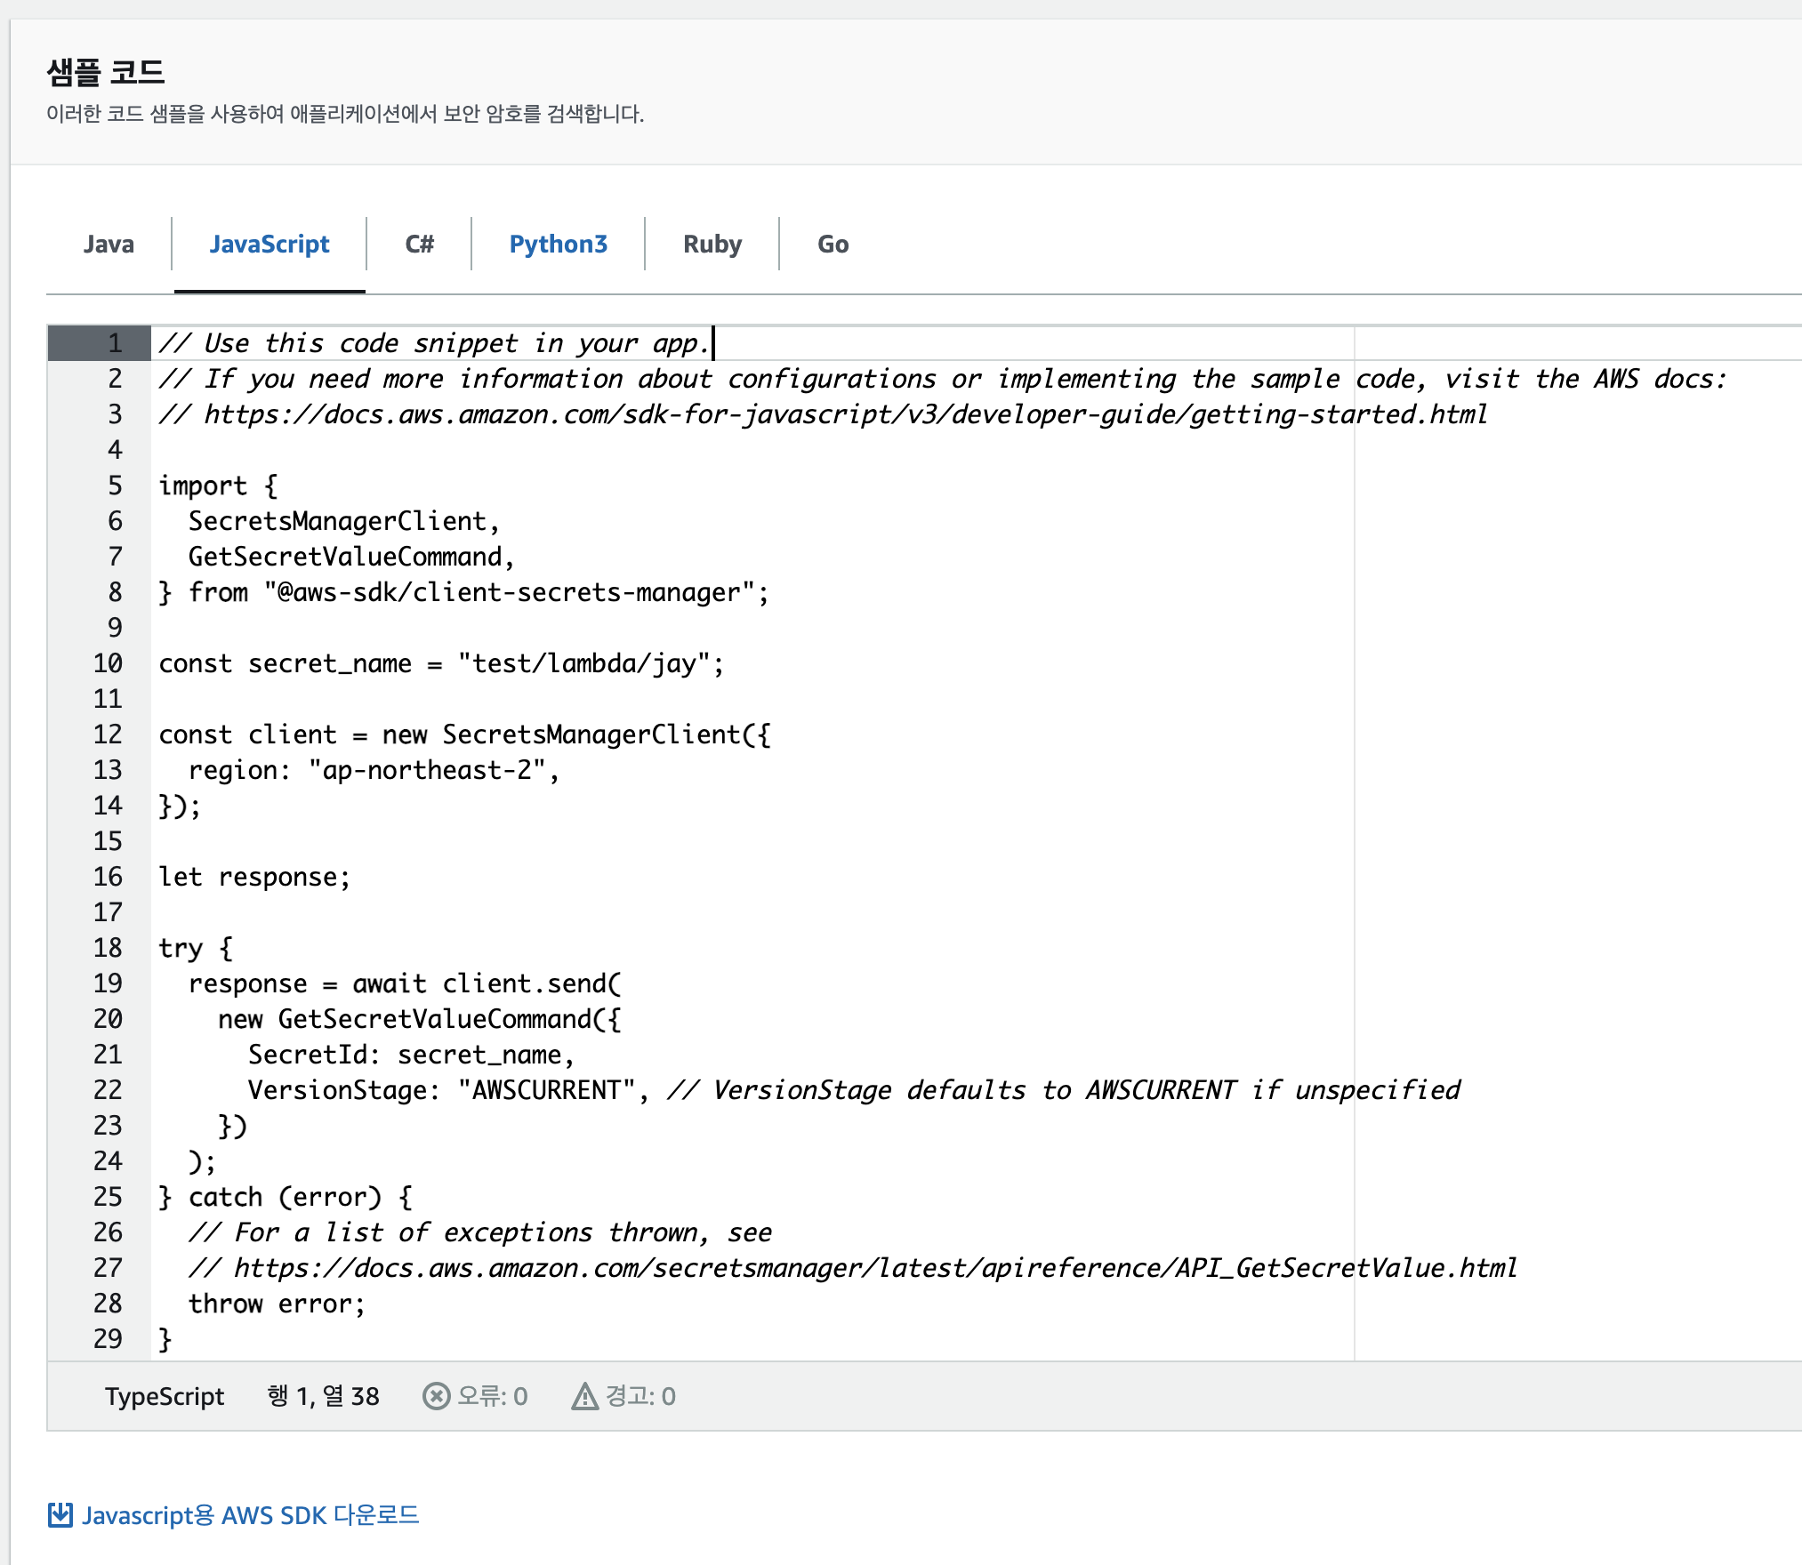Click the AWSCURRENT string in code

click(x=545, y=1090)
